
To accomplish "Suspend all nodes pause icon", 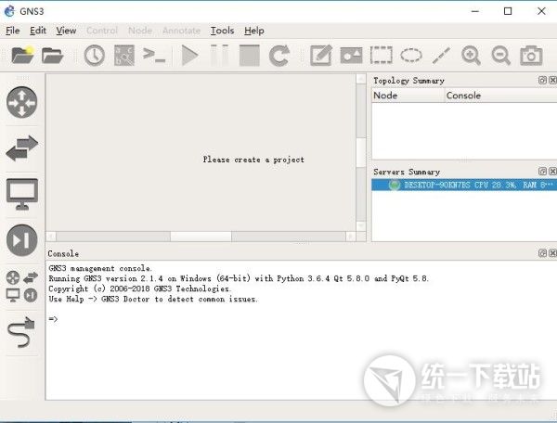I will pyautogui.click(x=219, y=56).
